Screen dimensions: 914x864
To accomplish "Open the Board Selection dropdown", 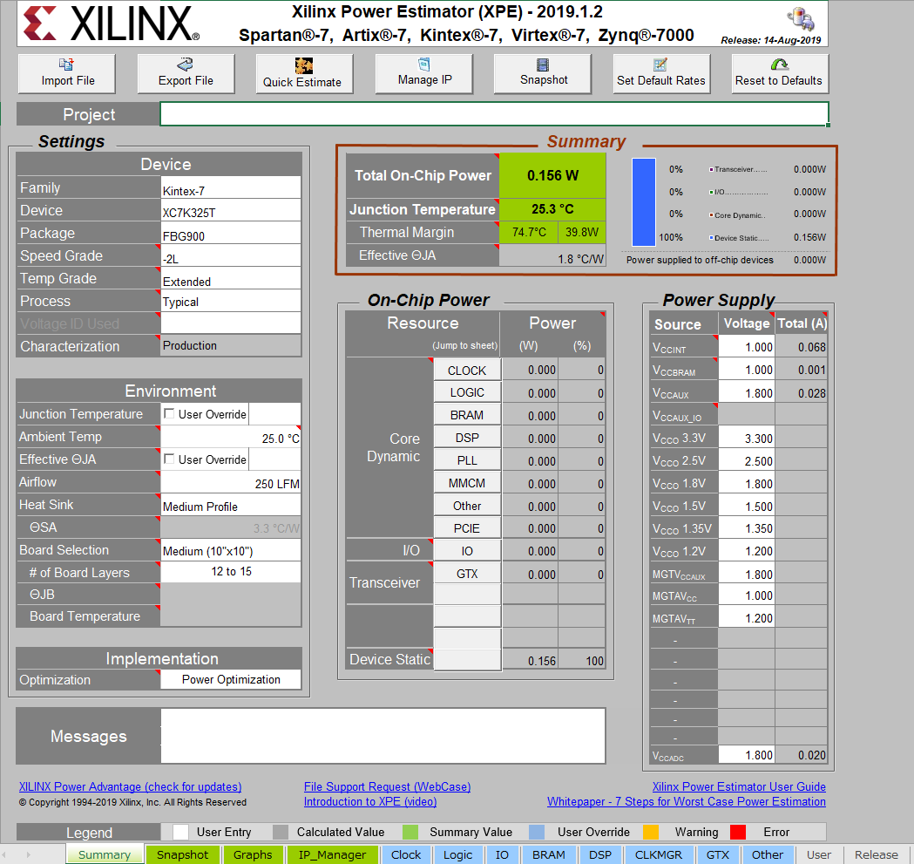I will (x=231, y=550).
